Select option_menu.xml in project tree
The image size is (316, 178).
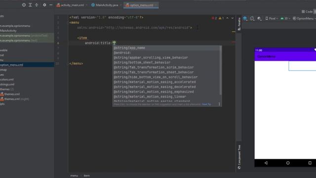click(x=27, y=65)
